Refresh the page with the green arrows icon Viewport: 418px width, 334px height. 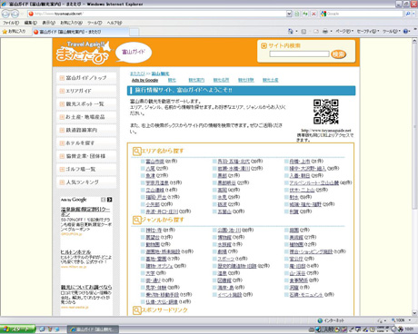(305, 14)
